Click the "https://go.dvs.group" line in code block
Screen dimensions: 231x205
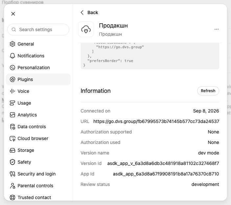[x=120, y=47]
